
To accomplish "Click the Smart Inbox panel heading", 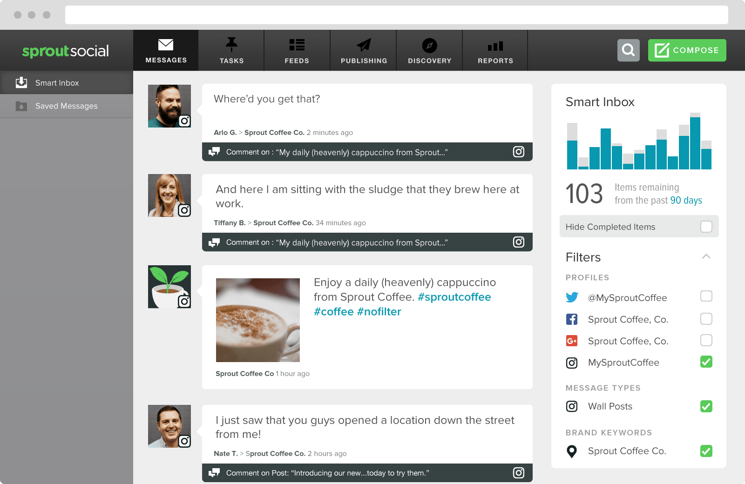I will (600, 102).
